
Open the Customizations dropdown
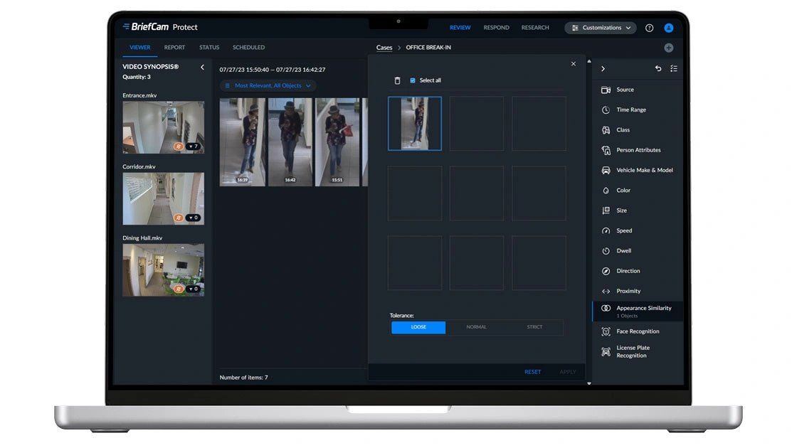coord(601,28)
